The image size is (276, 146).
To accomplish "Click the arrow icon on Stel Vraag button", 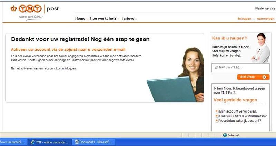I will click(264, 77).
